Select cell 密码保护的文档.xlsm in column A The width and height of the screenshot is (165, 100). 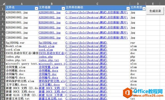[x=22, y=81]
